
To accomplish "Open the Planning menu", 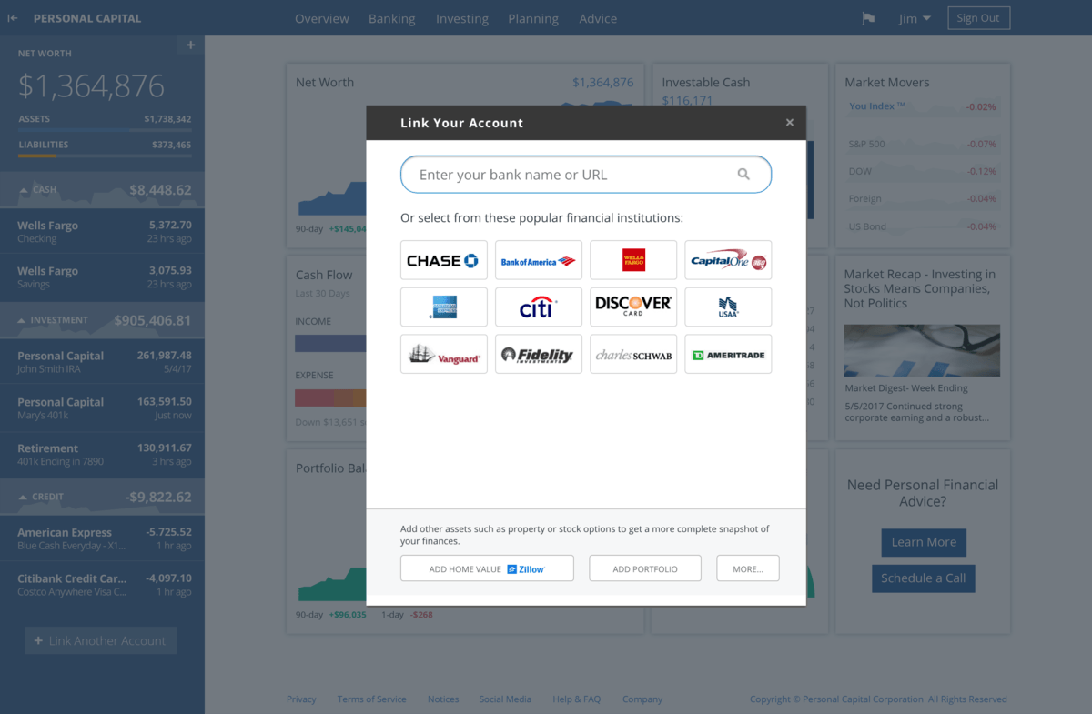I will tap(533, 18).
